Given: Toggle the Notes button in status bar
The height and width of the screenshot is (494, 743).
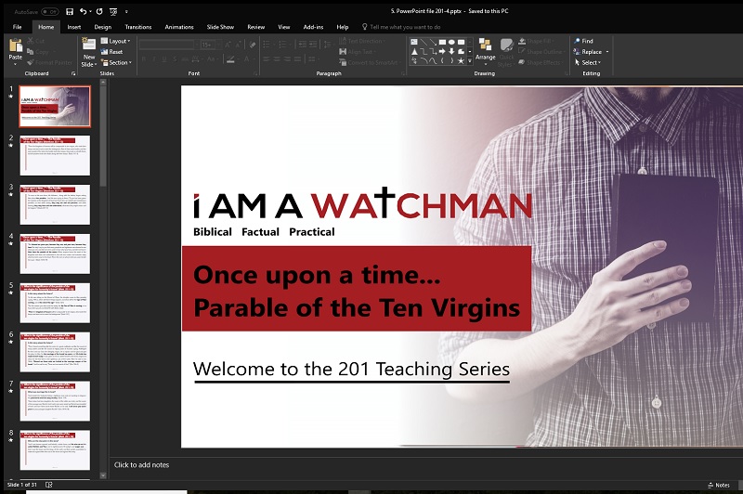Looking at the screenshot, I should pyautogui.click(x=718, y=485).
